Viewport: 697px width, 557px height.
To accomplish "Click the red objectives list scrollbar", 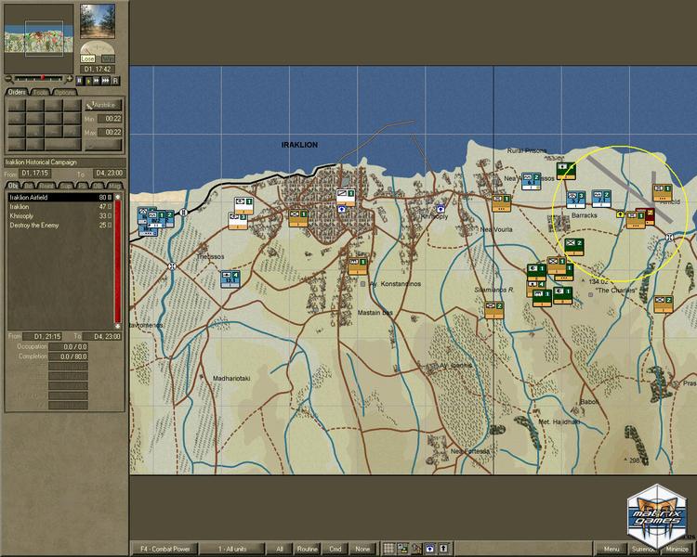I will tap(117, 260).
